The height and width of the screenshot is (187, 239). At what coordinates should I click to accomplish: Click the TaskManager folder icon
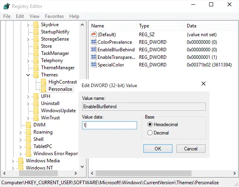36,53
